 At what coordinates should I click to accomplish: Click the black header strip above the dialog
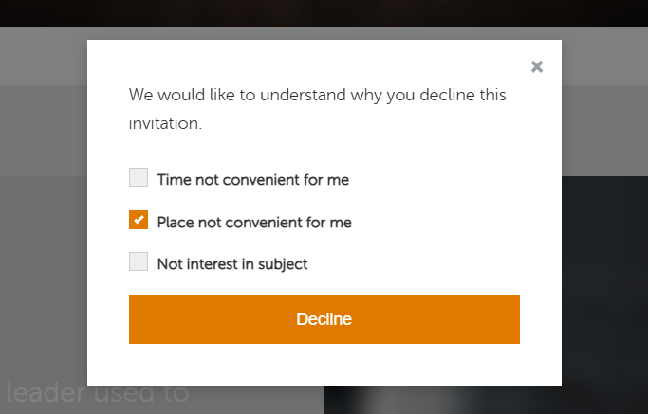click(323, 13)
